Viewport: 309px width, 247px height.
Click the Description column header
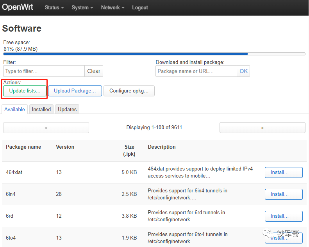(x=162, y=147)
